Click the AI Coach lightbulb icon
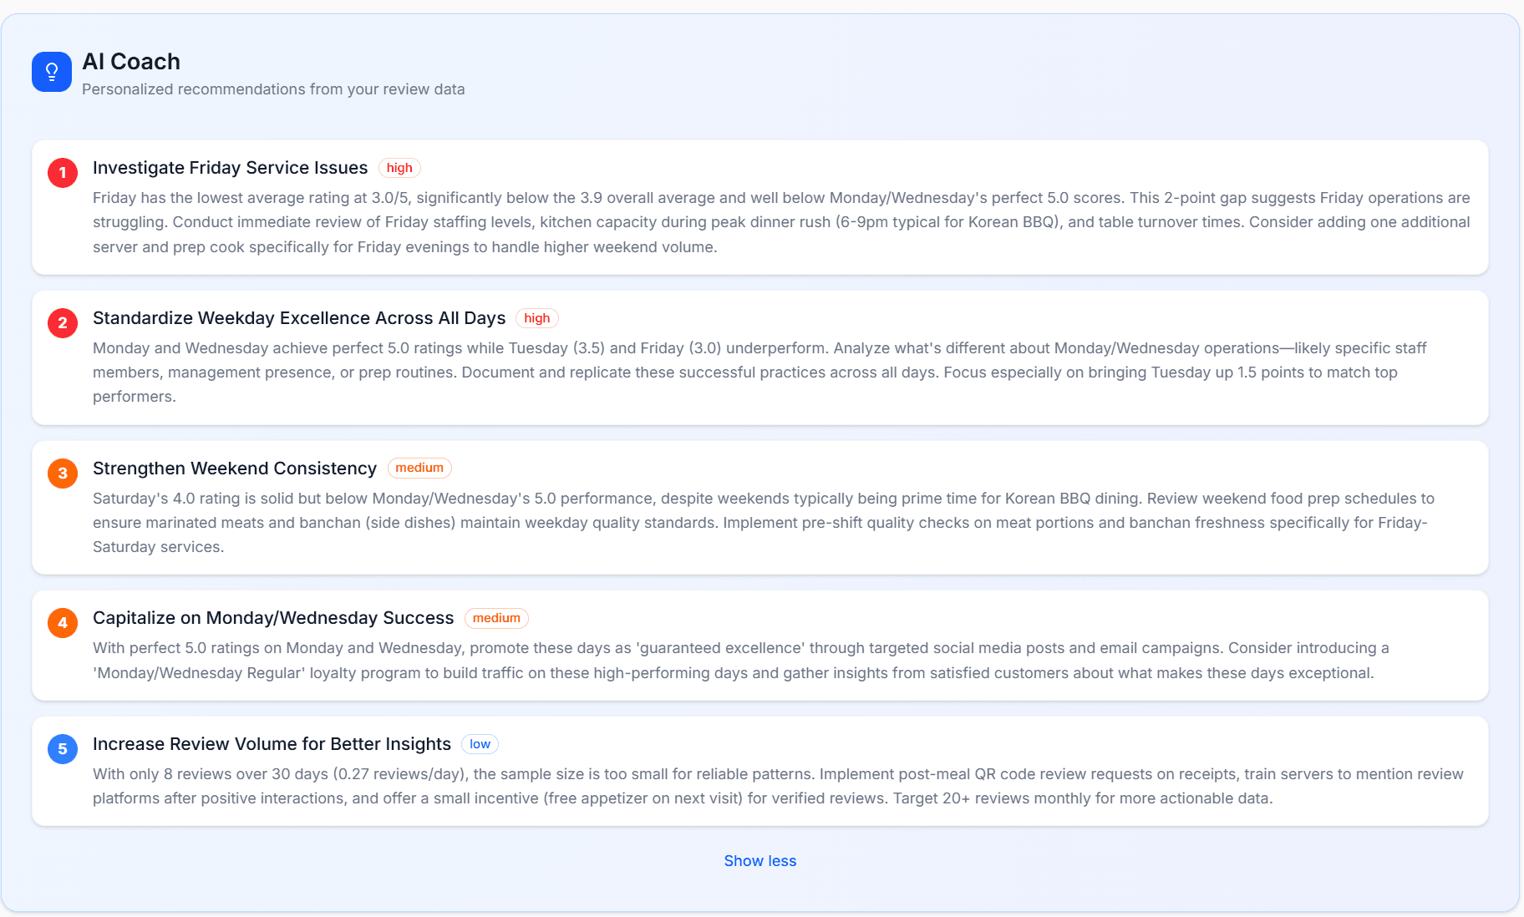Viewport: 1524px width, 917px height. pos(51,72)
